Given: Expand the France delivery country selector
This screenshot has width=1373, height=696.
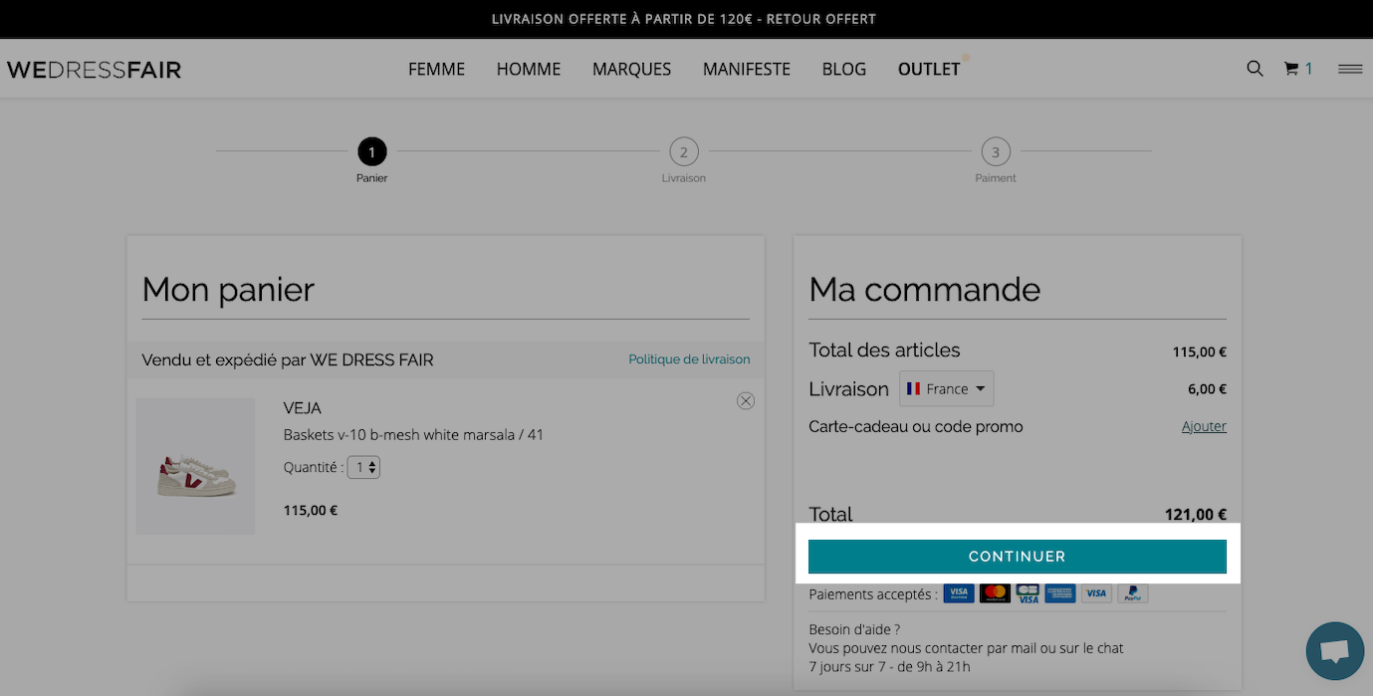Looking at the screenshot, I should click(x=946, y=388).
